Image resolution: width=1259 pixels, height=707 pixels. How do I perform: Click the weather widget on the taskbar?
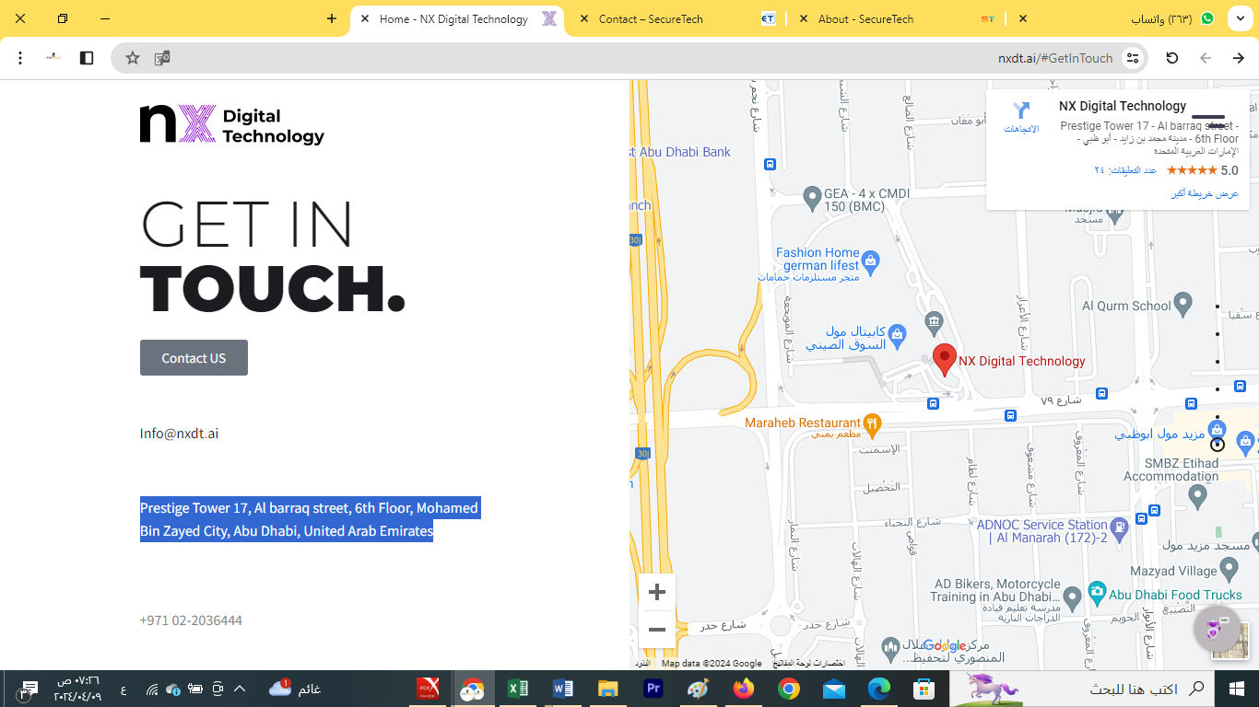coord(295,689)
